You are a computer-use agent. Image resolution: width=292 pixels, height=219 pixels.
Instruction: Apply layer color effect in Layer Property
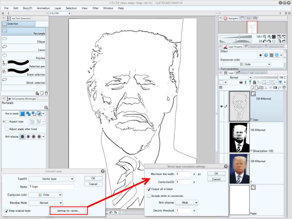coord(277,55)
